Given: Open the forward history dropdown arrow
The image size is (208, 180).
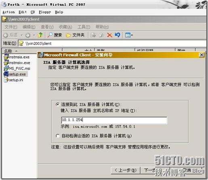Looking at the screenshot, I should point(34,35).
